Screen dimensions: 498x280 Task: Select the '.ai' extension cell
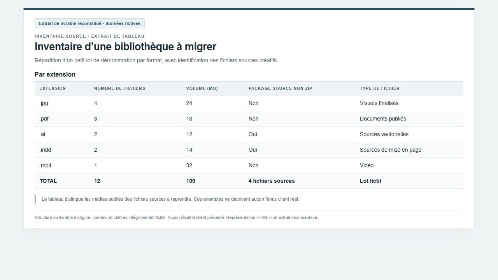[42, 134]
